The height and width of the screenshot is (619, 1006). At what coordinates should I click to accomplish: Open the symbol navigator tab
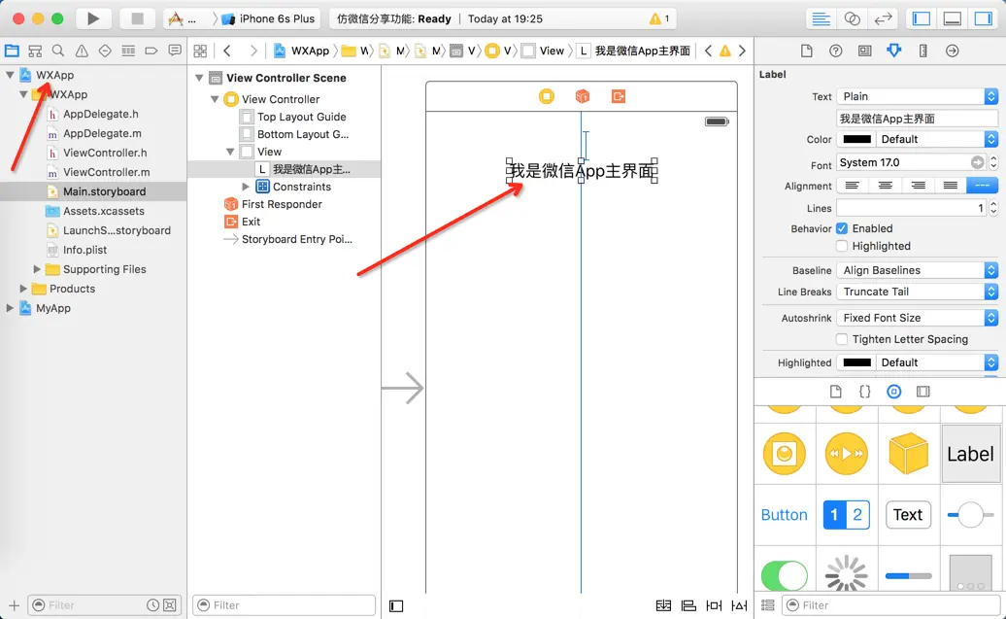[x=35, y=51]
